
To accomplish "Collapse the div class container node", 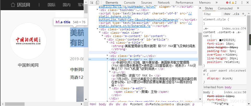I will click(x=98, y=29).
